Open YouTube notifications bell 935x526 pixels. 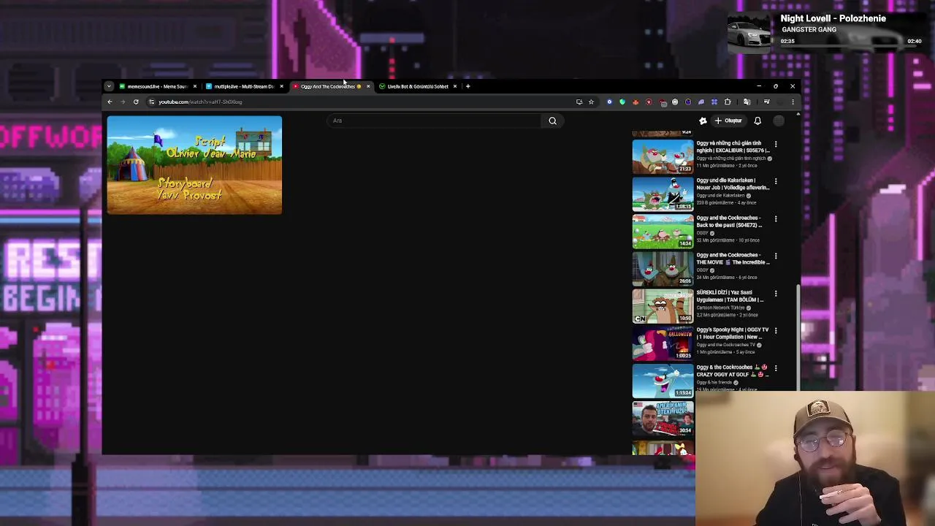click(757, 121)
